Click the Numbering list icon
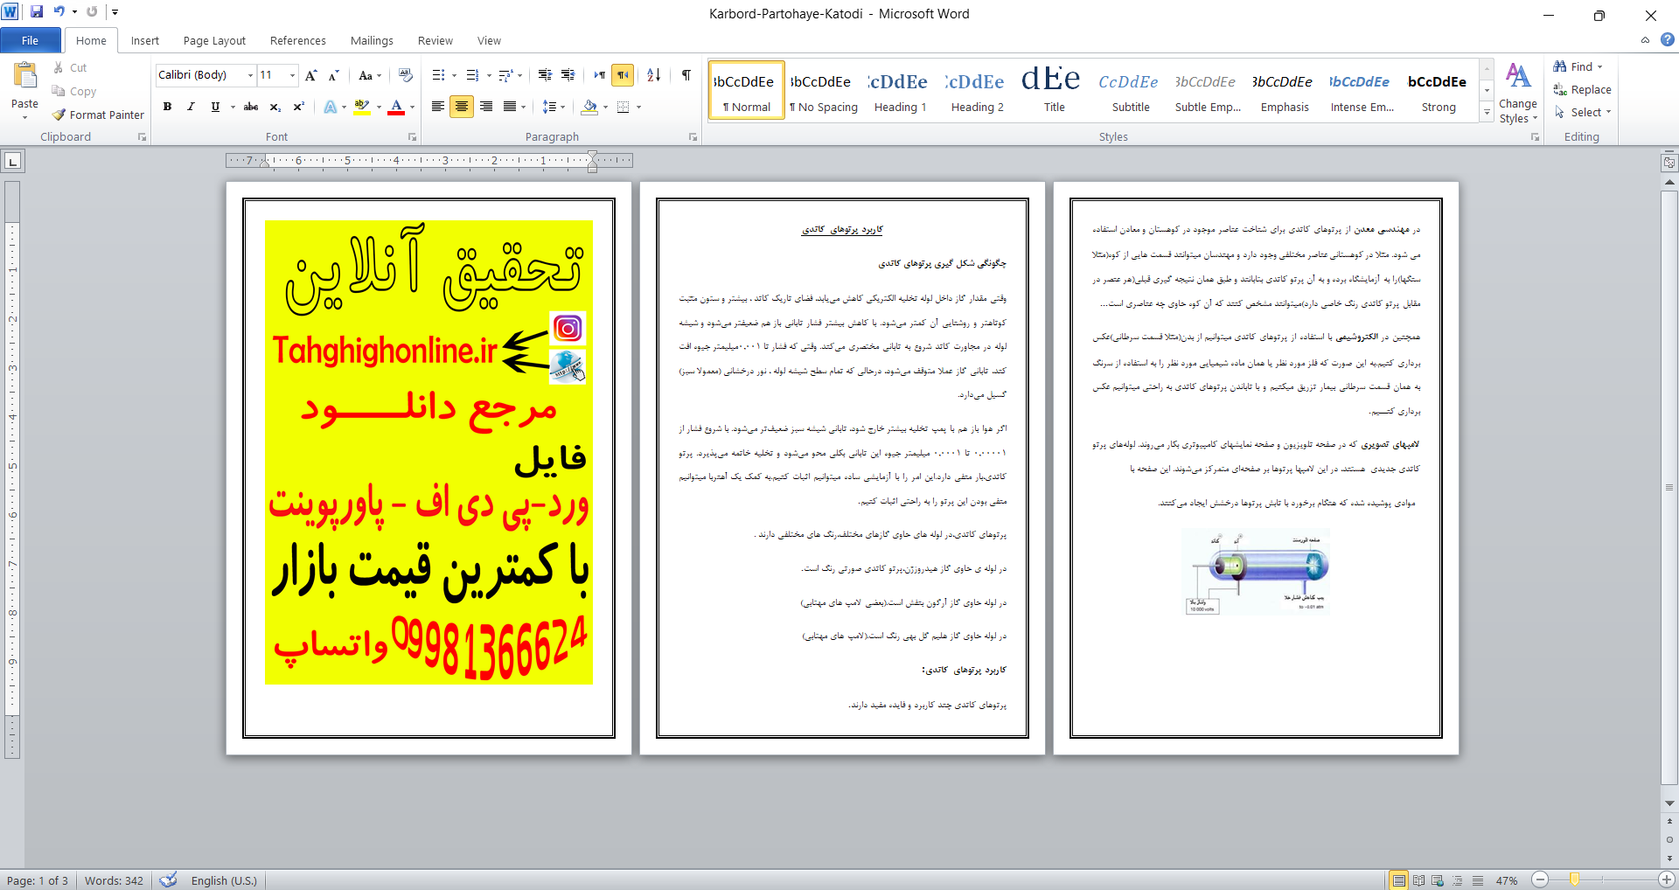The height and width of the screenshot is (890, 1679). coord(472,75)
